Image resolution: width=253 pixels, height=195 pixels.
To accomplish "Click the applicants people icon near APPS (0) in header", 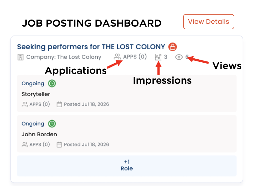I will pyautogui.click(x=117, y=57).
